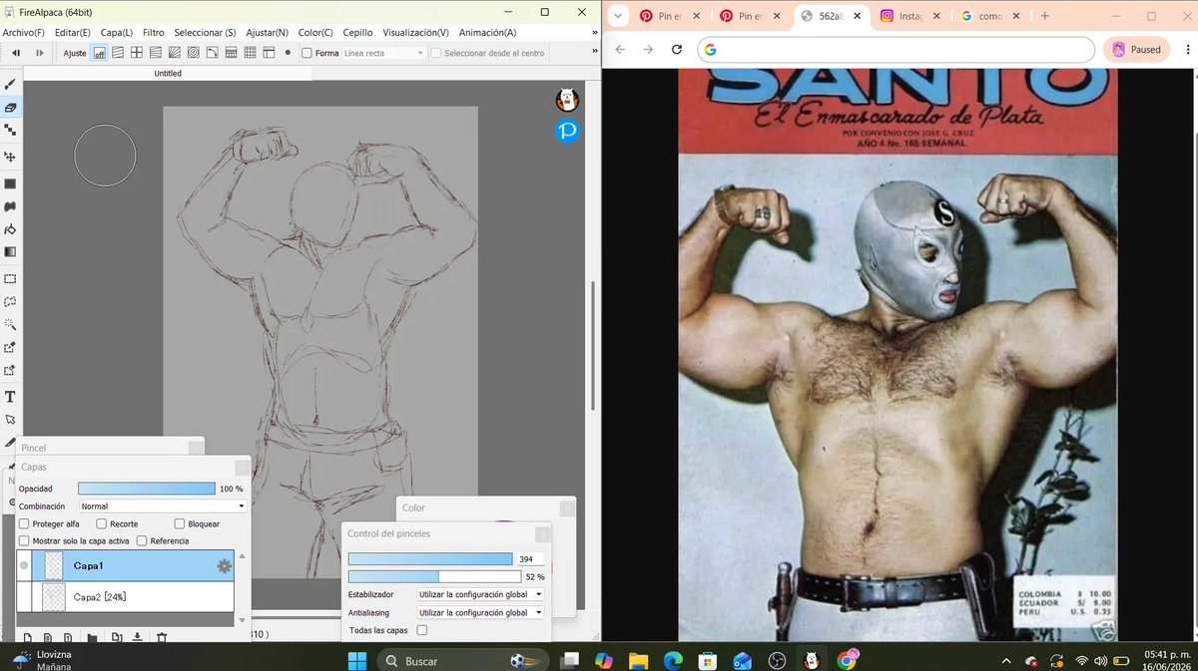Check the Todas las capas checkbox
The height and width of the screenshot is (671, 1198).
(421, 630)
